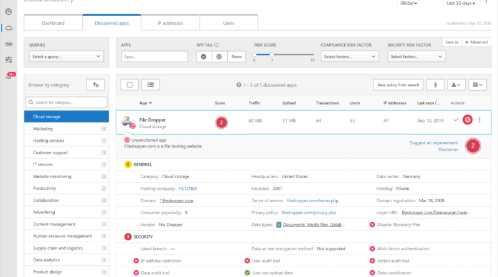
Task: Click the collapse rows arrows icon
Action: tap(435, 85)
